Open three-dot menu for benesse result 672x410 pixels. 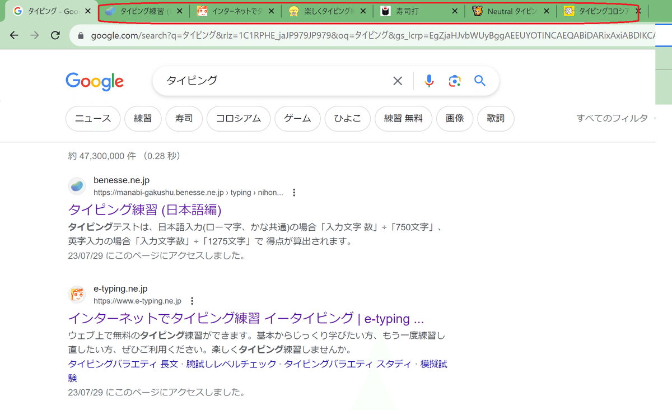[294, 193]
